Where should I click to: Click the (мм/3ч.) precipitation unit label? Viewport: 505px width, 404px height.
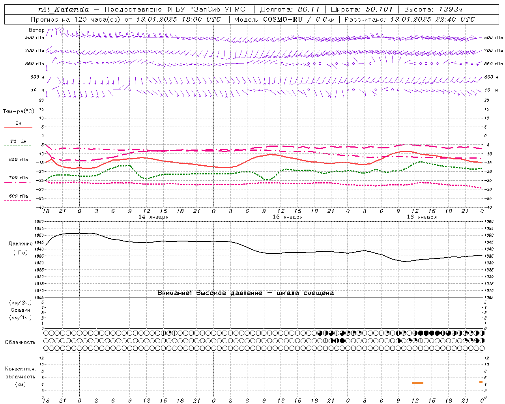click(x=21, y=303)
